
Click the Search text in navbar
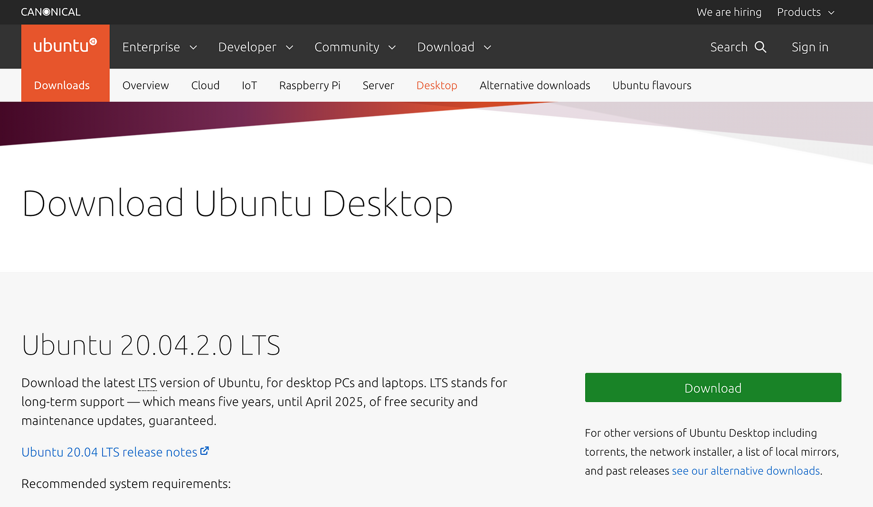[x=729, y=47]
